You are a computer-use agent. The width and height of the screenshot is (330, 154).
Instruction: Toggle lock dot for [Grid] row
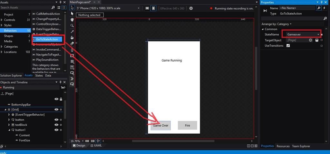point(61,110)
